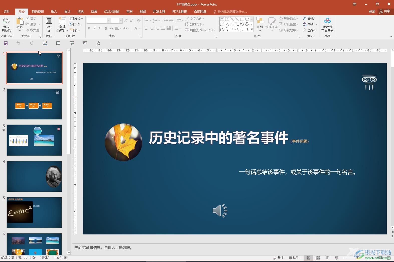The height and width of the screenshot is (262, 394).
Task: Toggle align text left
Action: coord(147,28)
